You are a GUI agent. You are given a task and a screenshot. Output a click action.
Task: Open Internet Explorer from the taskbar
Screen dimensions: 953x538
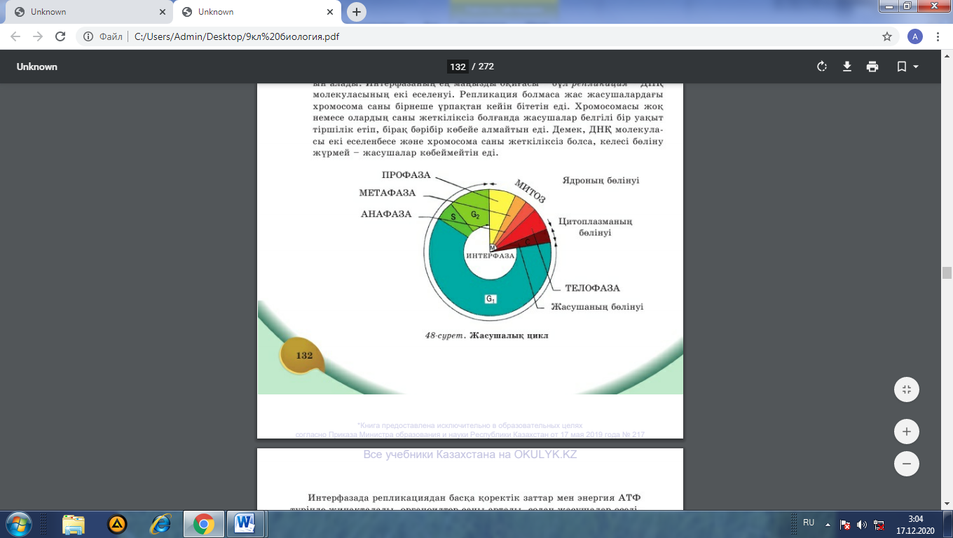pos(160,523)
